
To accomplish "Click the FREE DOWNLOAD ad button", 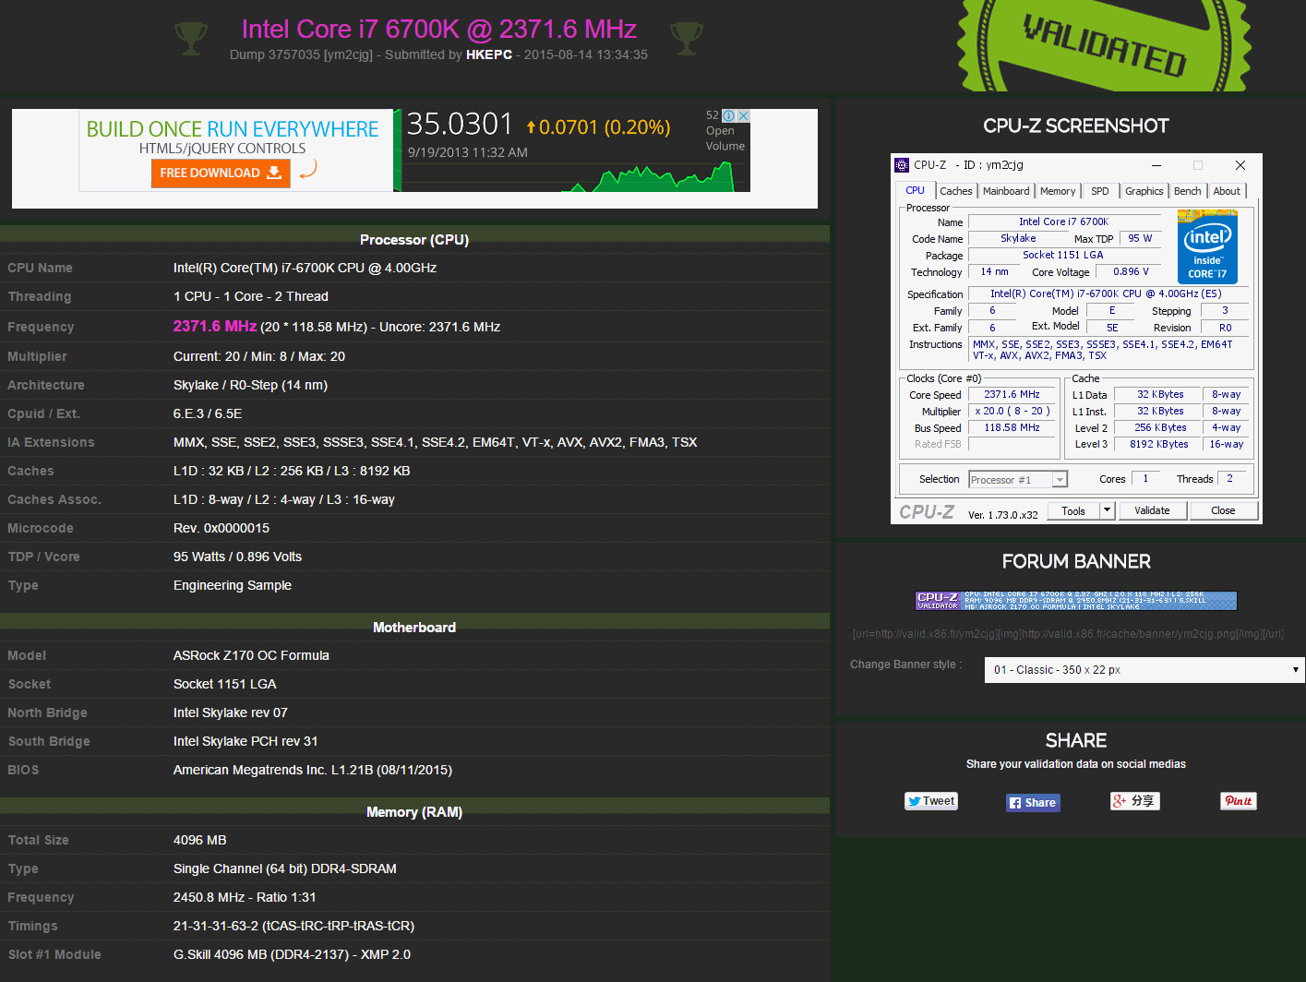I will [x=221, y=173].
